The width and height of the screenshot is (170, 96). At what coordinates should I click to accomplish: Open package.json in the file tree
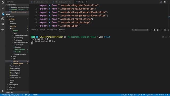16,68
